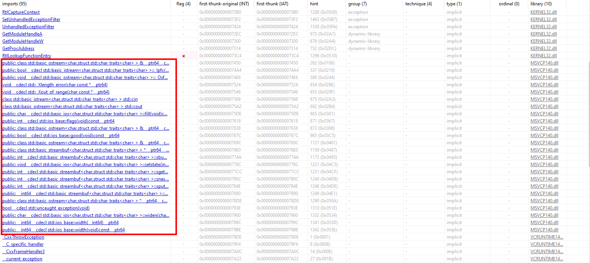Click the first-thunk-original (INT) column header

[224, 4]
